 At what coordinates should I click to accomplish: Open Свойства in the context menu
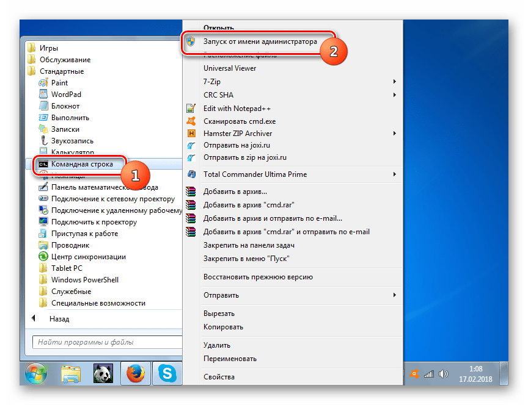coord(219,377)
